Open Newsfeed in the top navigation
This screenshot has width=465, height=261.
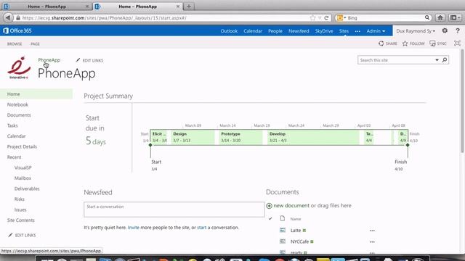point(299,31)
